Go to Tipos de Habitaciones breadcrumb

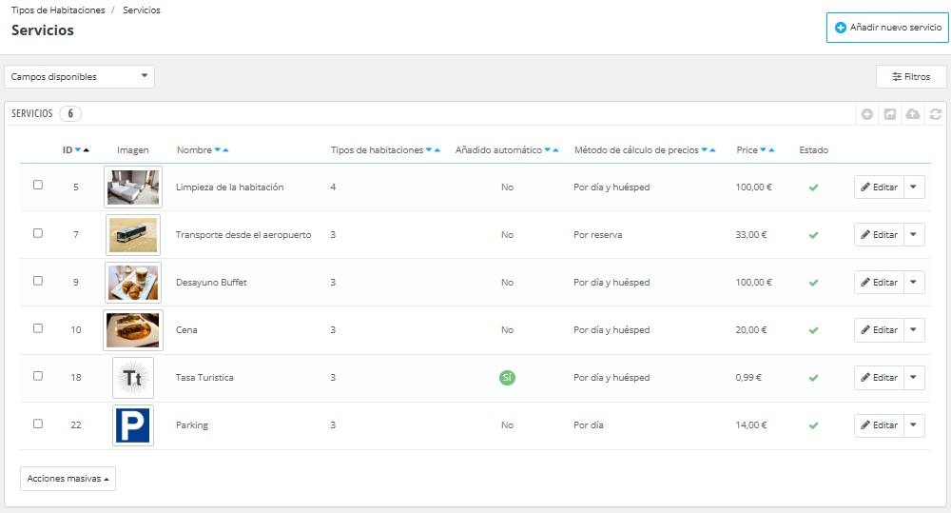59,10
